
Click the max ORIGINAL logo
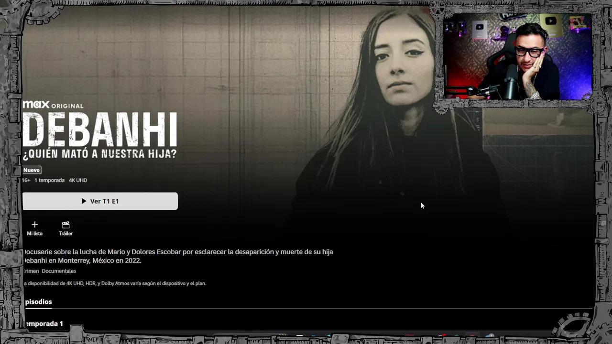[53, 105]
